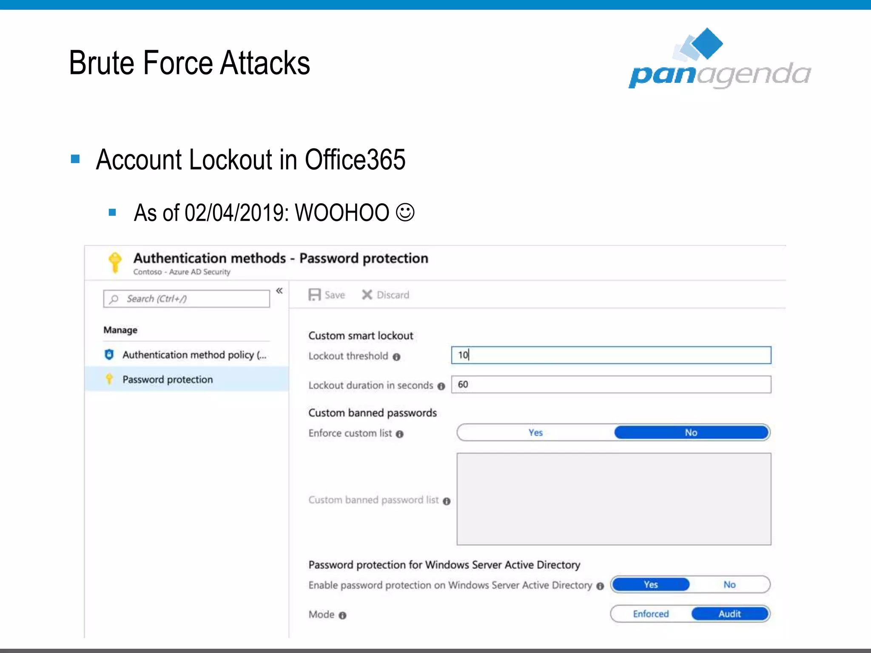
Task: Open Authentication method policy menu item
Action: pyautogui.click(x=187, y=355)
